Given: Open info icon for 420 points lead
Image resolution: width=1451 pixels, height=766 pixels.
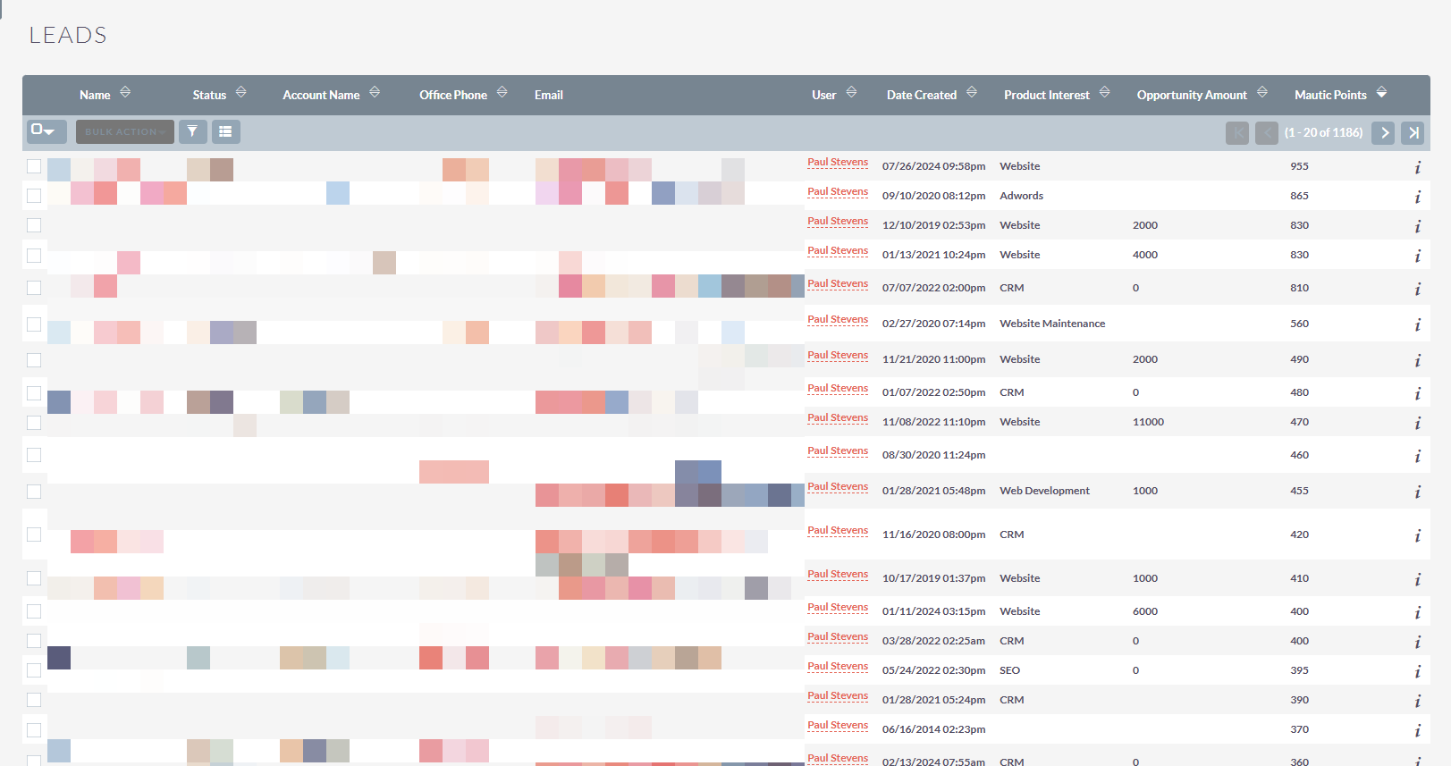Looking at the screenshot, I should (1418, 535).
